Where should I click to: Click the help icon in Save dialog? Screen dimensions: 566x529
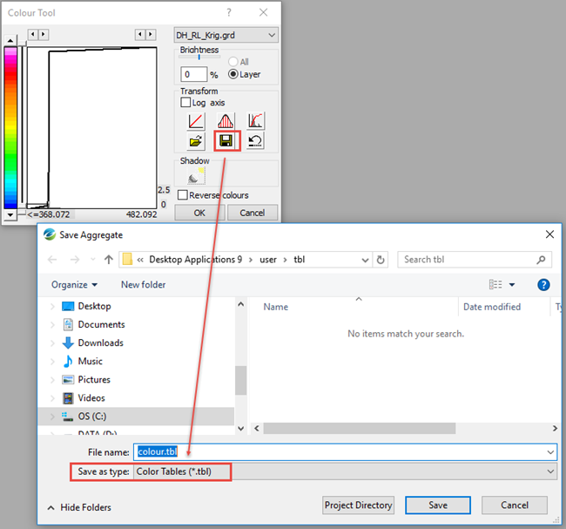543,284
